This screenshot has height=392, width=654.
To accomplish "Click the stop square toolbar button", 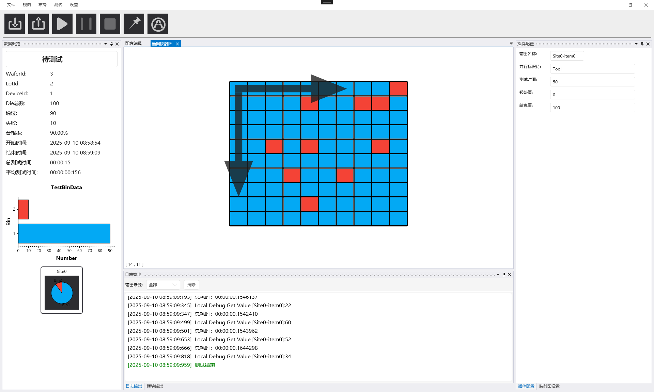I will tap(110, 24).
